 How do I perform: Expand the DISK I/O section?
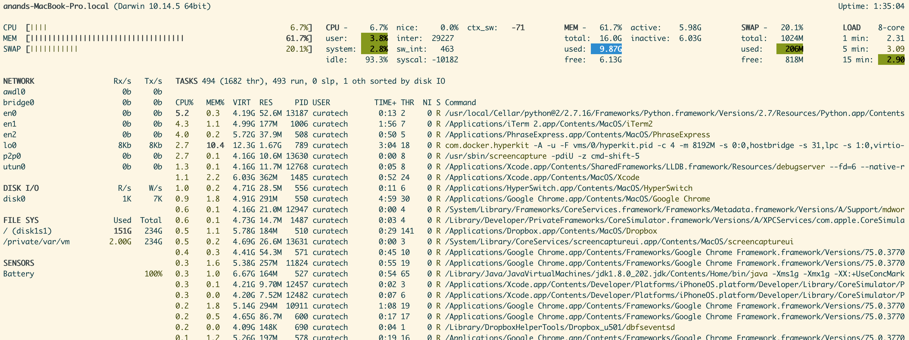(21, 188)
